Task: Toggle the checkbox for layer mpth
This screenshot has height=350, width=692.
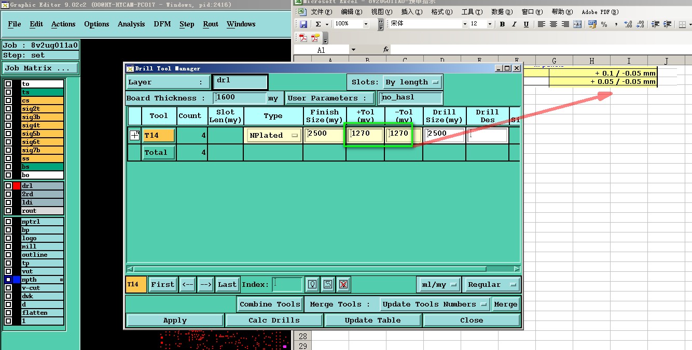Action: pos(8,280)
